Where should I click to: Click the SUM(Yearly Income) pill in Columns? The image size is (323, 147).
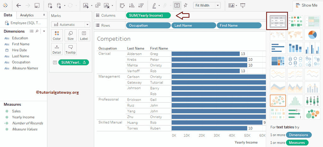[x=148, y=15]
